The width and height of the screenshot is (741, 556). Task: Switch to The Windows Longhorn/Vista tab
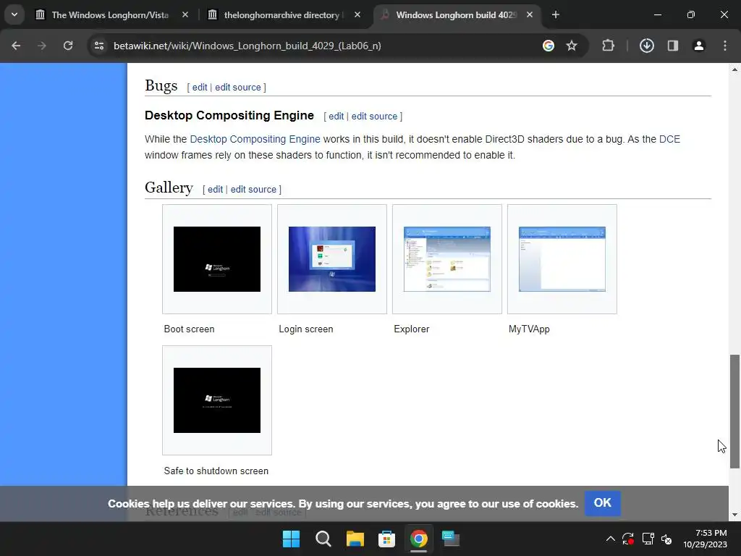coord(110,15)
